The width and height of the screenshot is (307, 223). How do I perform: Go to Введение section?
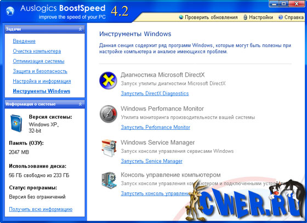point(24,41)
